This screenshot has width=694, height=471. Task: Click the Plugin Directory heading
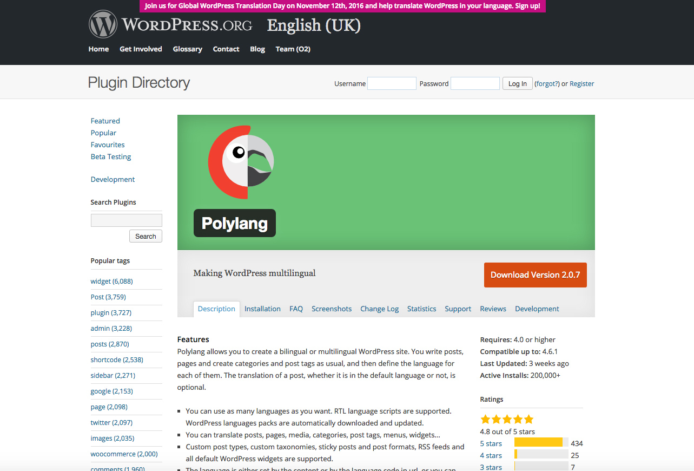[139, 82]
